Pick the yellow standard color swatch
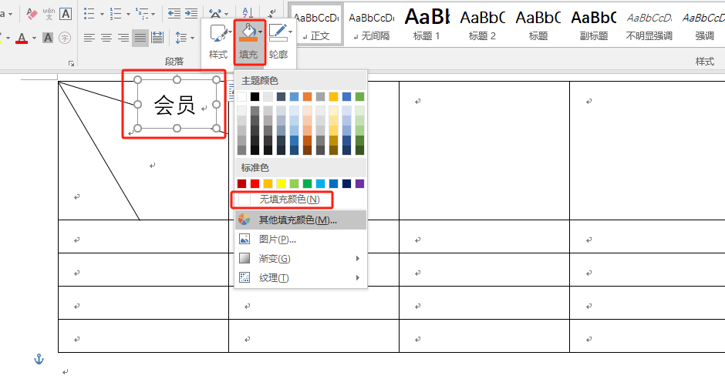 282,183
